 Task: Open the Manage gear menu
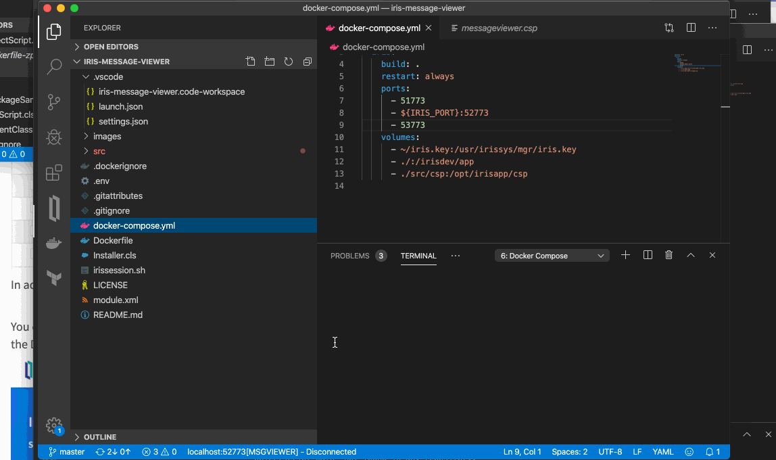pos(54,425)
